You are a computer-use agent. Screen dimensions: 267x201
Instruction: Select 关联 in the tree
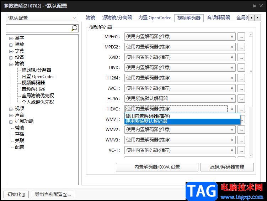point(20,141)
